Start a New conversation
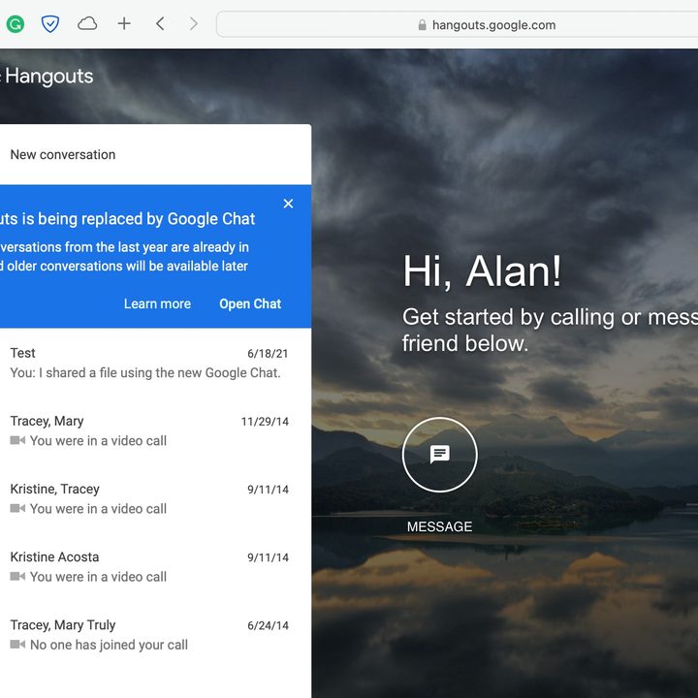Viewport: 698px width, 698px height. [x=63, y=154]
